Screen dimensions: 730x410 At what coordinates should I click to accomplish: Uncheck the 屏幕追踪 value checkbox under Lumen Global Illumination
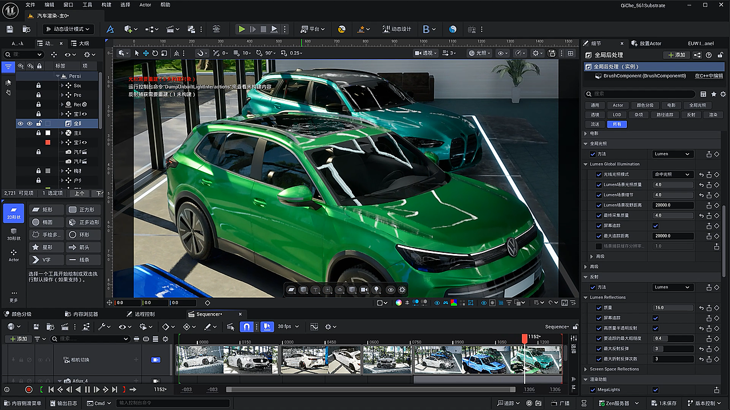pyautogui.click(x=655, y=225)
